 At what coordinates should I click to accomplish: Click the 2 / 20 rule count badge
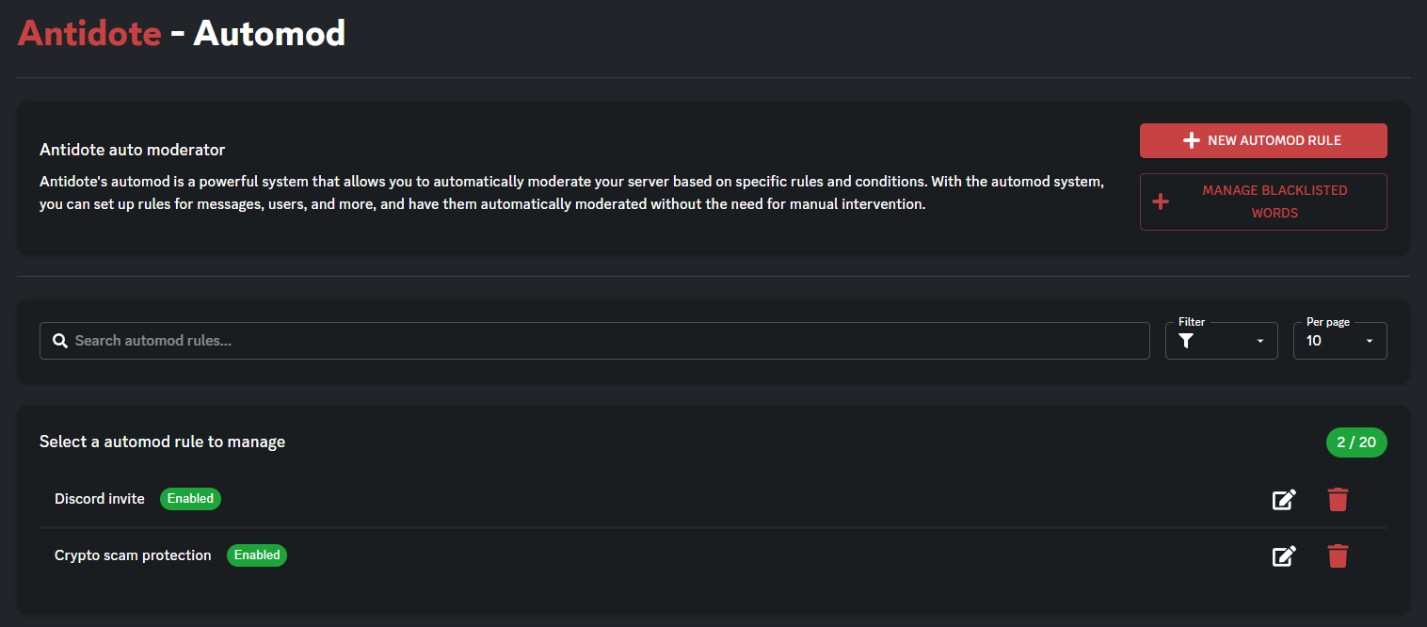point(1356,442)
